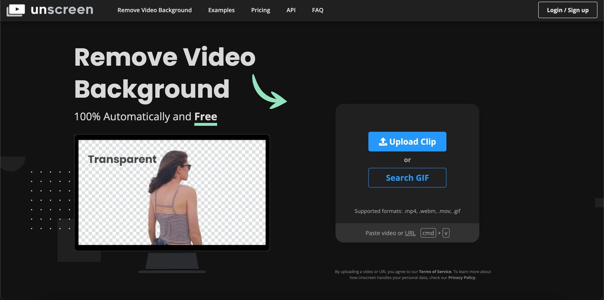
Task: Click Login / Sign up button
Action: 567,10
